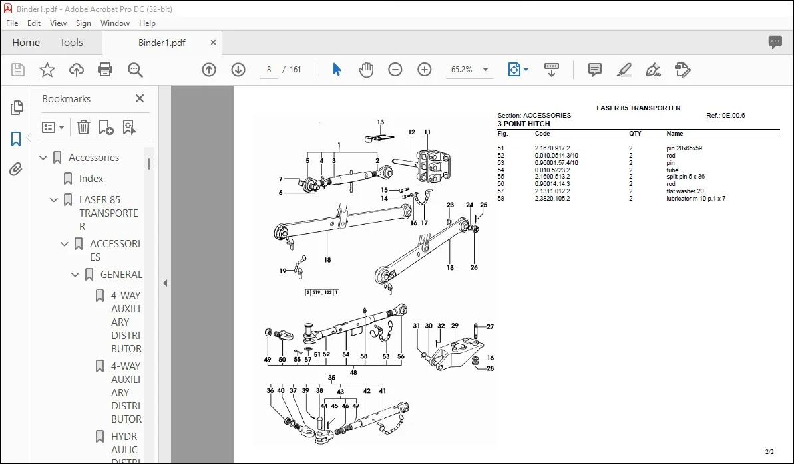This screenshot has width=794, height=464.
Task: Click the scrolling mode keyboard icon
Action: coord(552,70)
